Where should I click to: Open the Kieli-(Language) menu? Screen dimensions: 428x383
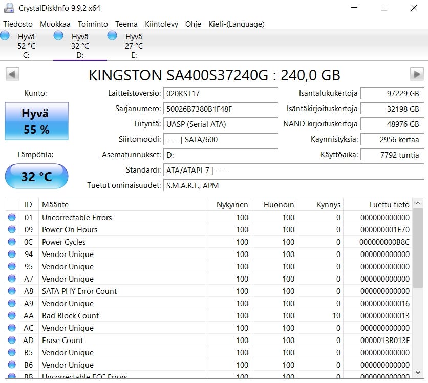(237, 24)
